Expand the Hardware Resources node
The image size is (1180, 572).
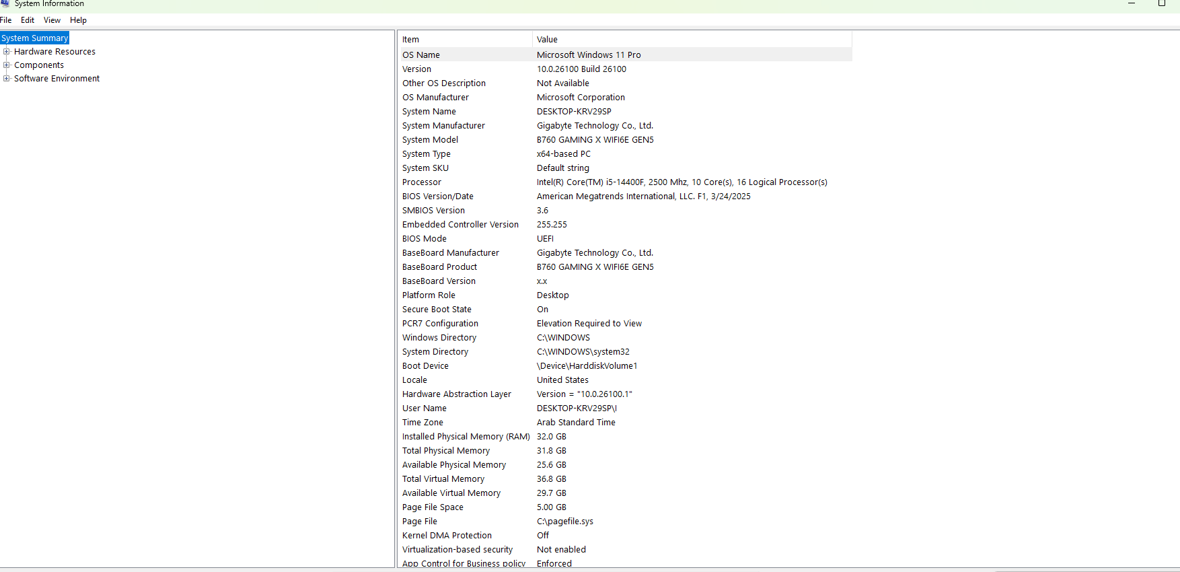tap(7, 52)
